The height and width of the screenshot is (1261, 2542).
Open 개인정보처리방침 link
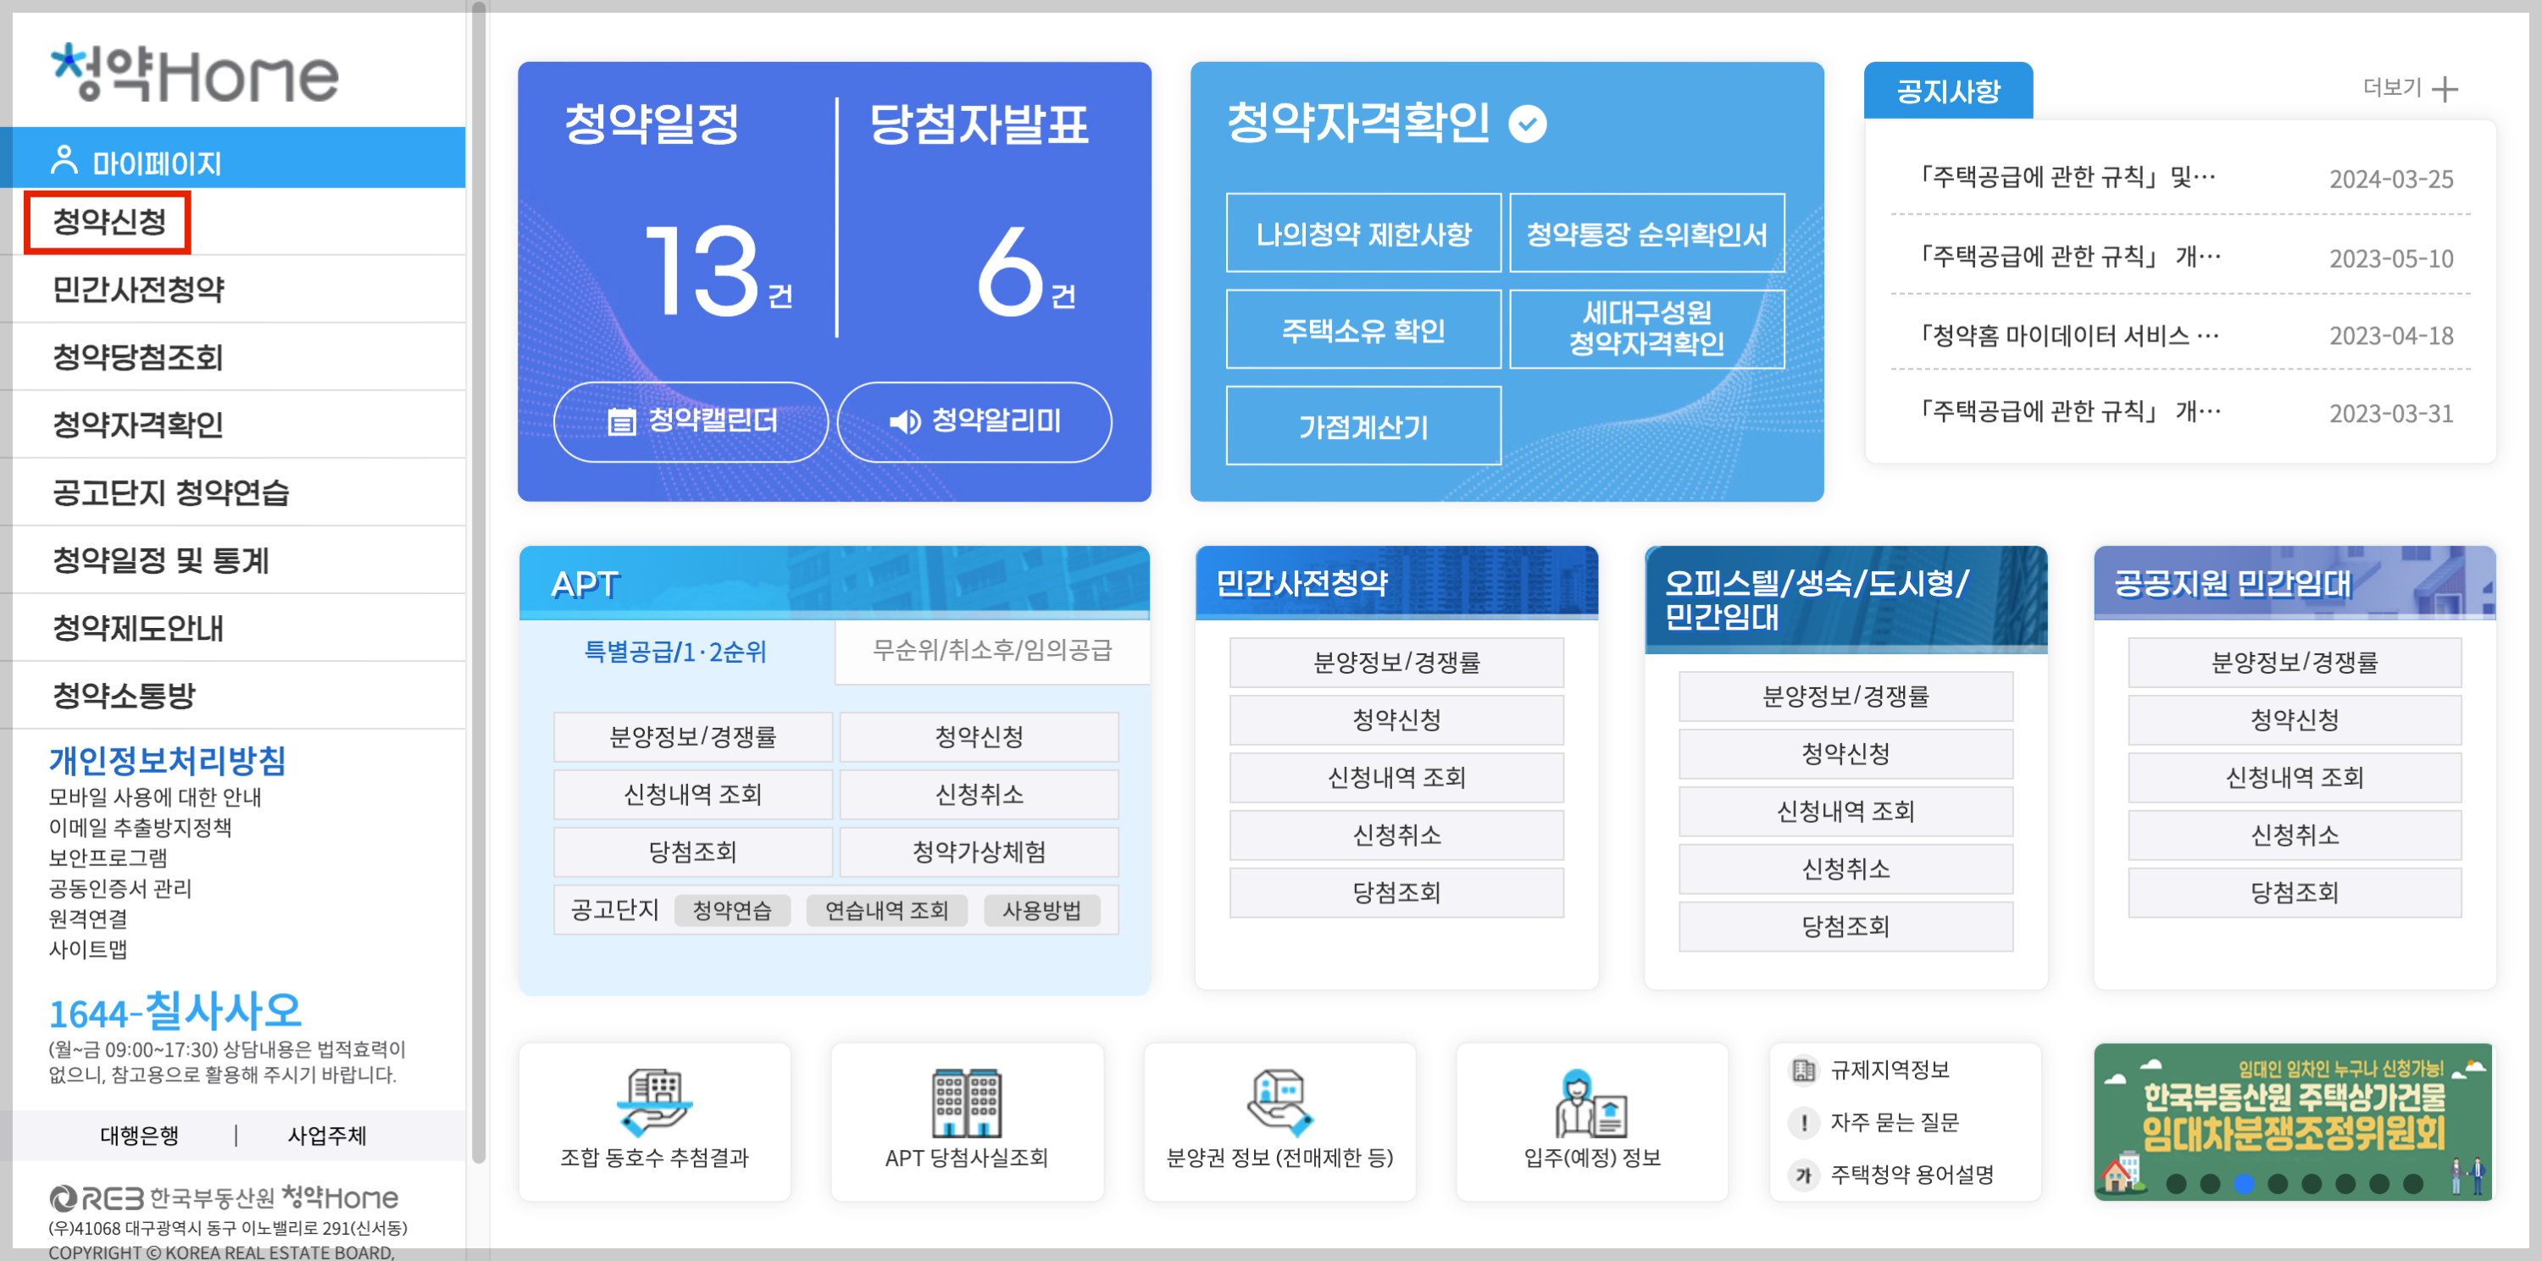168,760
